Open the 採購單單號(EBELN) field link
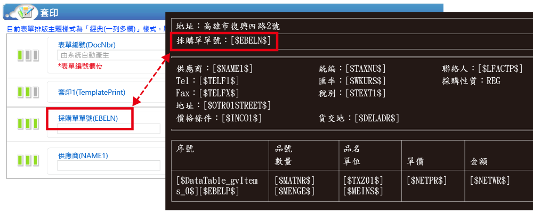Viewport: 533px width, 213px height. pyautogui.click(x=88, y=118)
